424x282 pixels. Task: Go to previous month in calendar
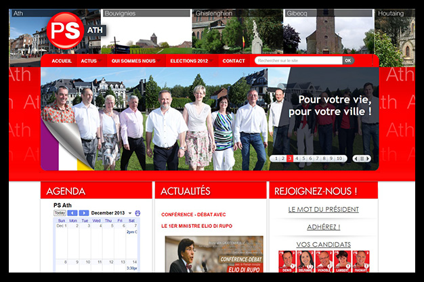click(x=72, y=213)
